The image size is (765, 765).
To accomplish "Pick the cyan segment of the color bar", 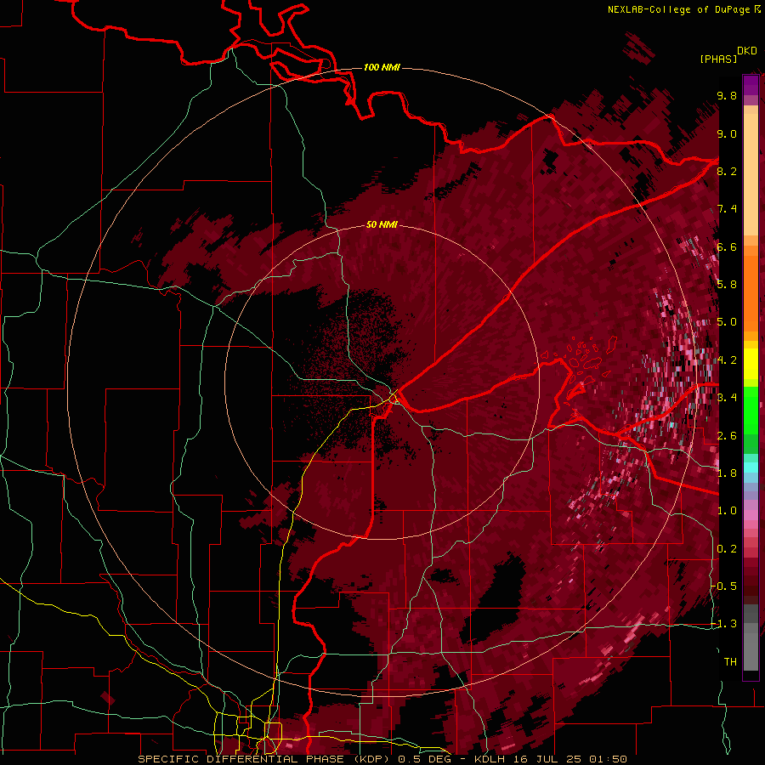I will [x=751, y=467].
